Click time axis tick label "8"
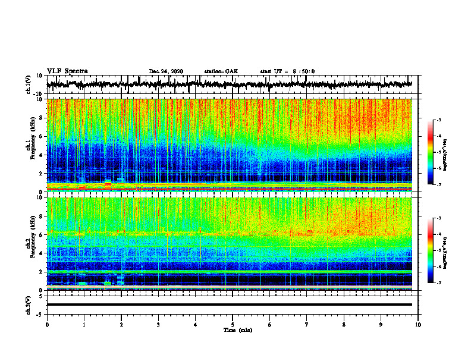Viewport: 471px width, 364px height. pos(344,325)
